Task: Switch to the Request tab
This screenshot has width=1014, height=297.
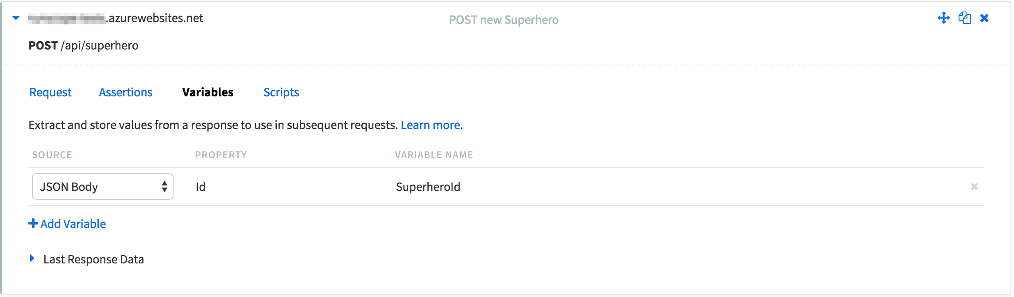Action: tap(50, 92)
